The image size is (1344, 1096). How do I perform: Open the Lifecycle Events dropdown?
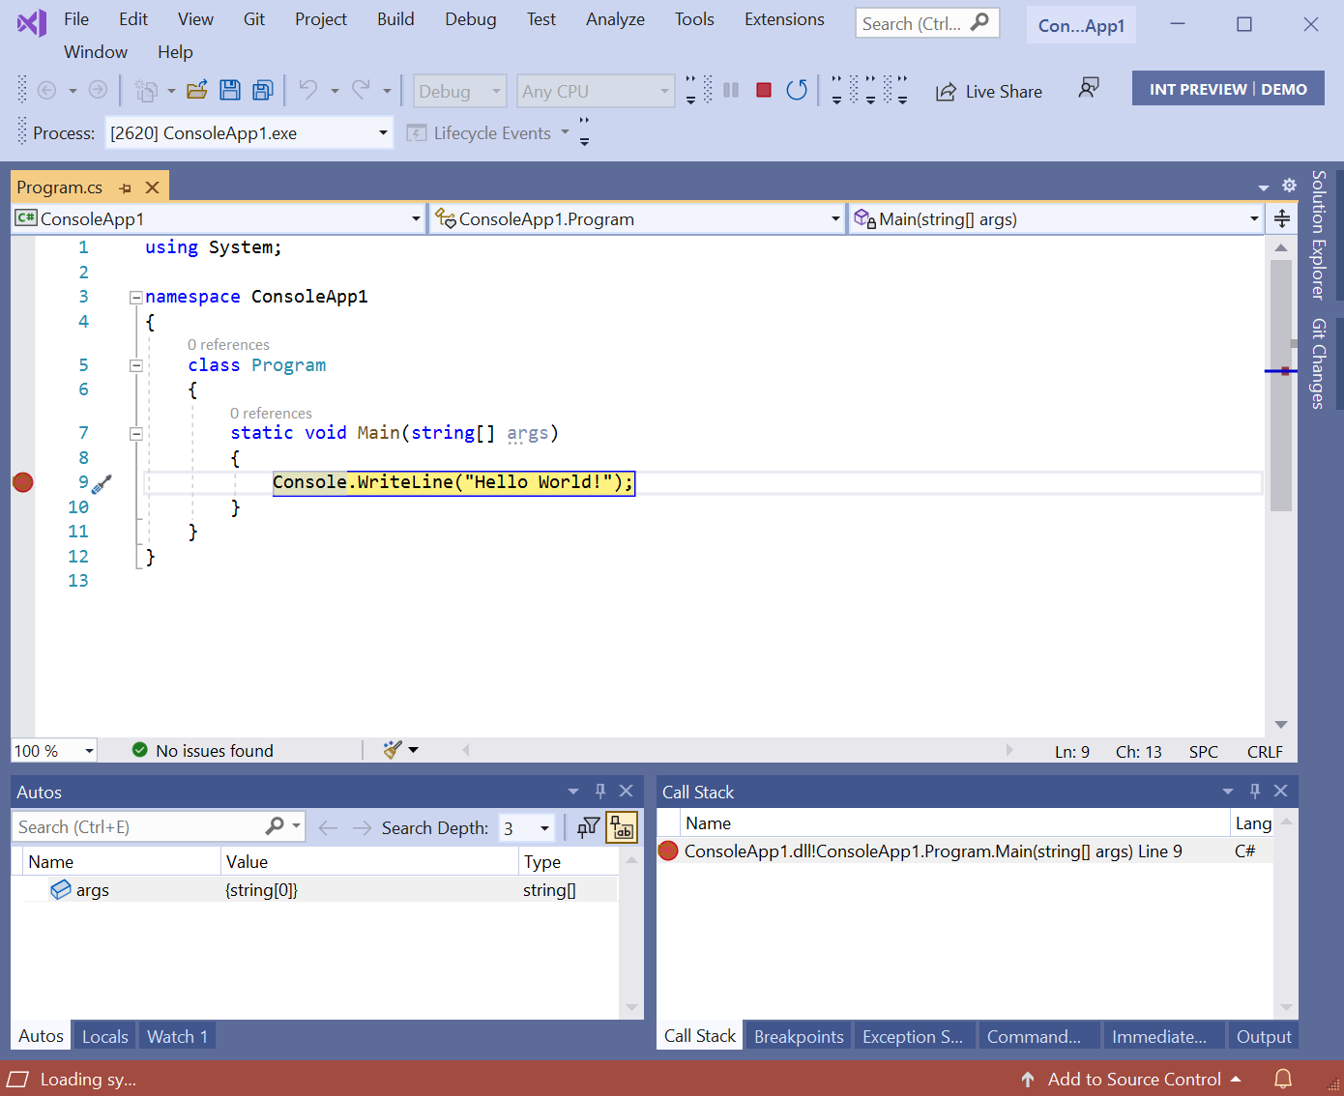pyautogui.click(x=488, y=132)
